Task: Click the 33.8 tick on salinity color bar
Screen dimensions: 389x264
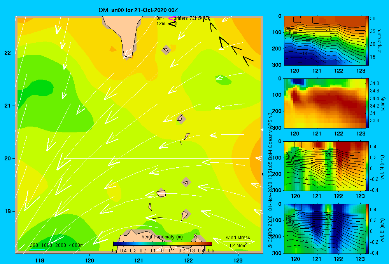Action: (x=374, y=121)
